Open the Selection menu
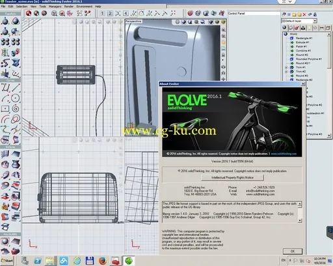 [22, 7]
